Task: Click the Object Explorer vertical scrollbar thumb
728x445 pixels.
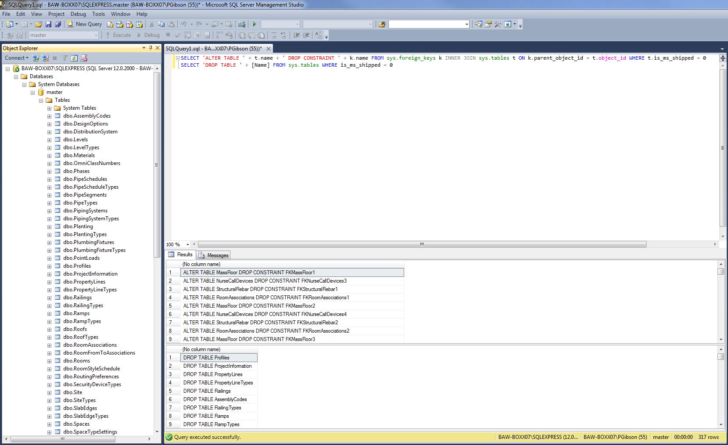Action: pos(157,164)
